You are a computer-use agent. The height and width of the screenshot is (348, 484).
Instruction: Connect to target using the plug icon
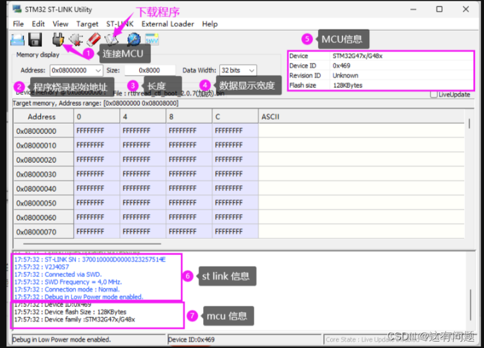(x=58, y=40)
